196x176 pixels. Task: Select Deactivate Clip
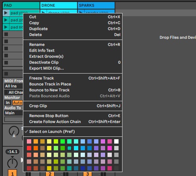tap(73, 62)
